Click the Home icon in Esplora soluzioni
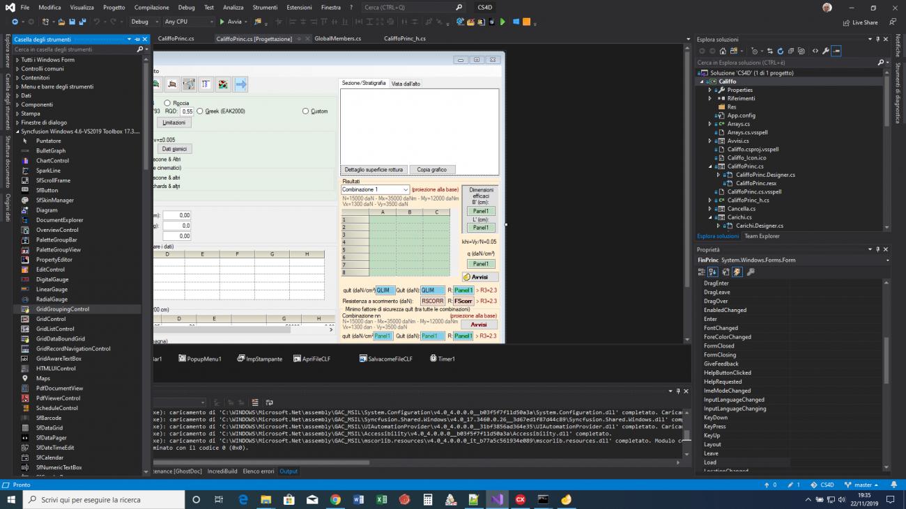906x509 pixels. pos(722,51)
